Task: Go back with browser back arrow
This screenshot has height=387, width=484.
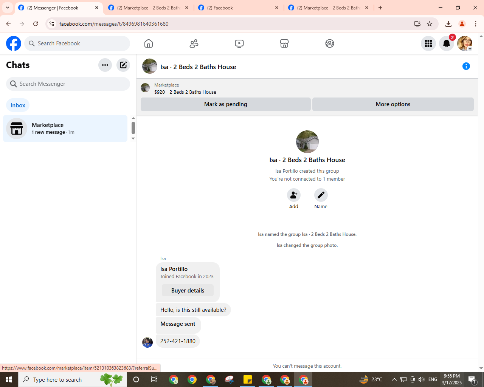Action: pos(8,24)
